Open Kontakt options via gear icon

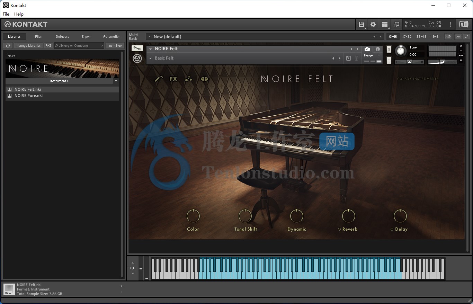[373, 24]
